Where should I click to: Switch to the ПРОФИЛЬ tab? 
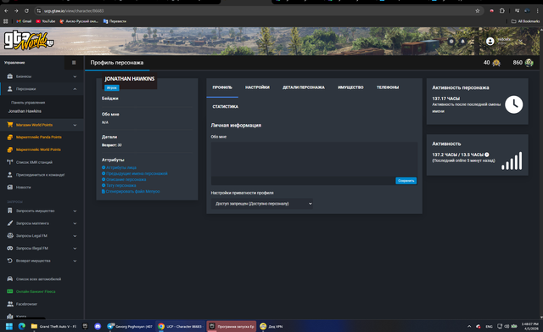pos(222,87)
